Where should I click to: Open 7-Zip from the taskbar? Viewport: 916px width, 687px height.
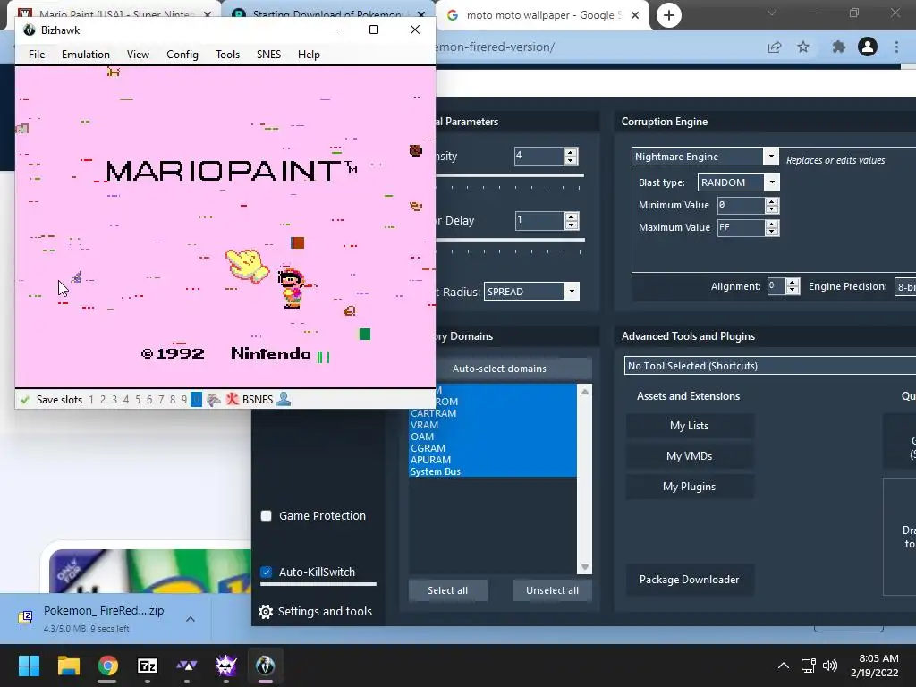[148, 666]
